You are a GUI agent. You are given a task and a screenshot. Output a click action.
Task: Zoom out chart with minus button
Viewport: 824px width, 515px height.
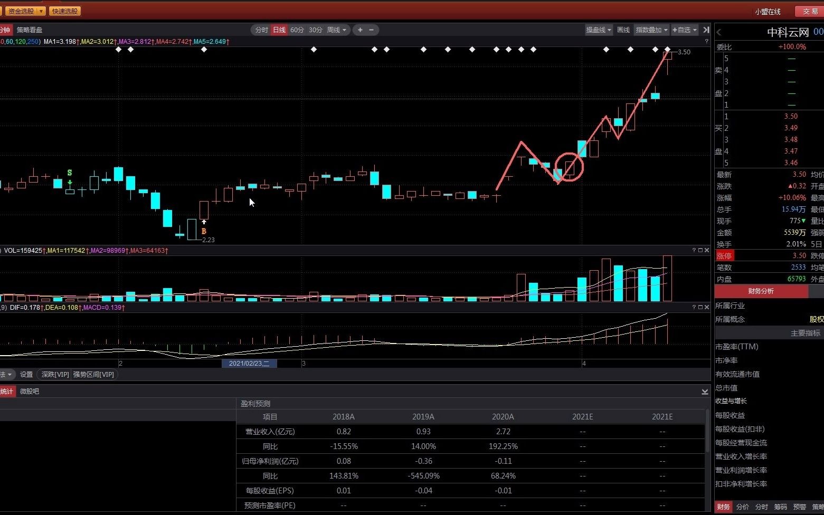point(371,30)
